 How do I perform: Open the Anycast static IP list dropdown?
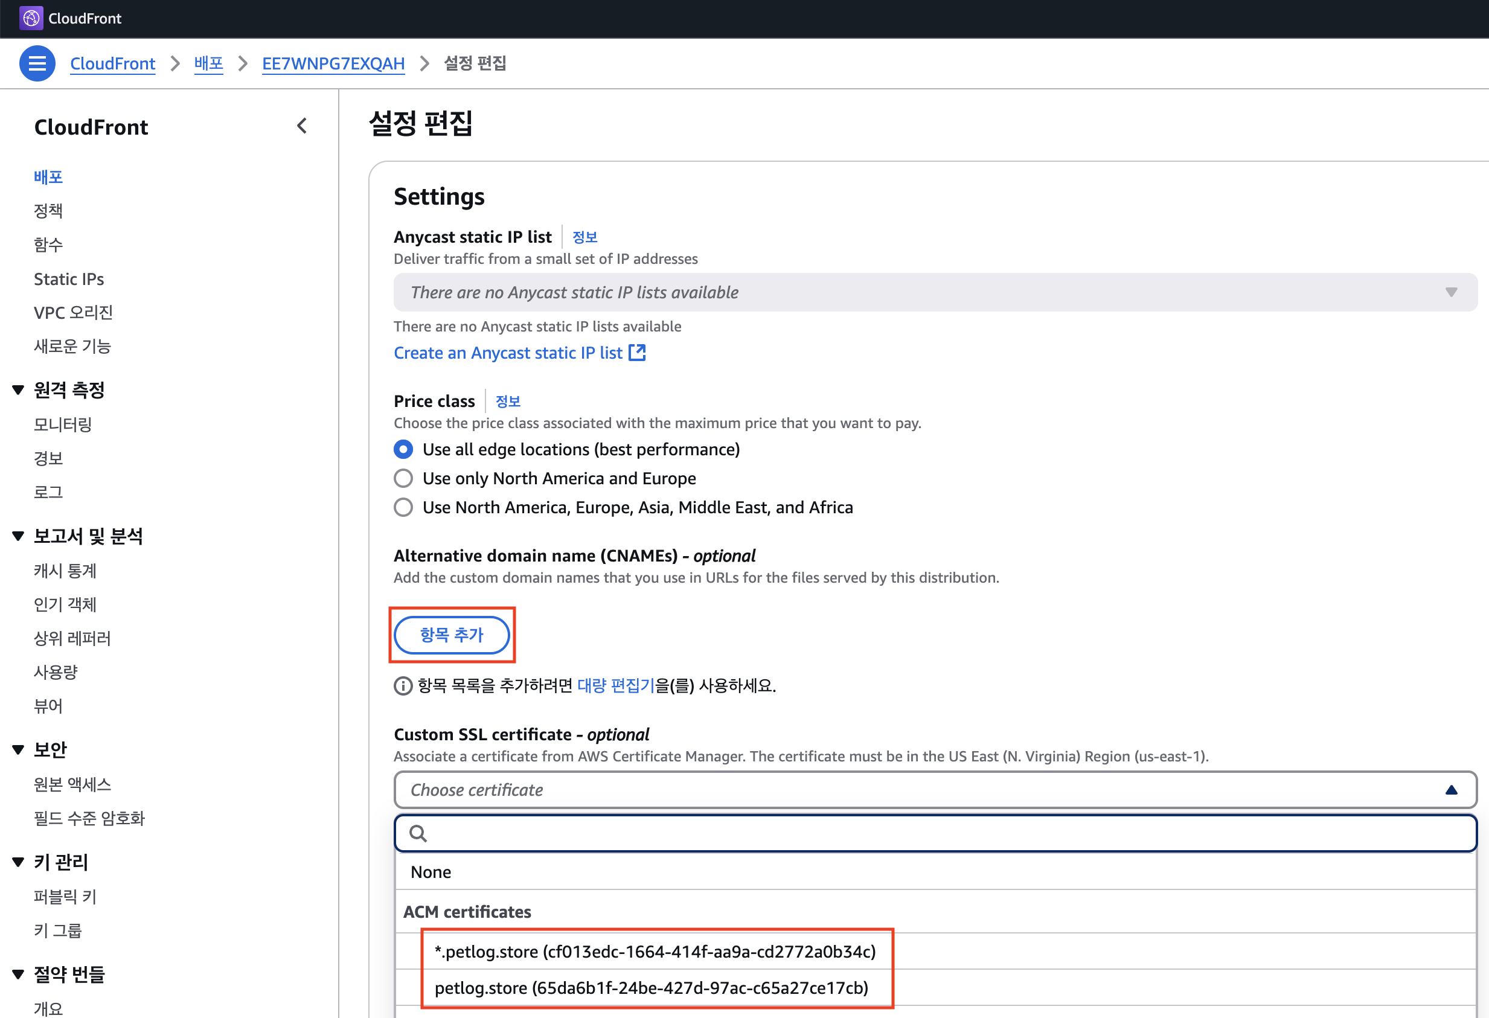(x=935, y=293)
